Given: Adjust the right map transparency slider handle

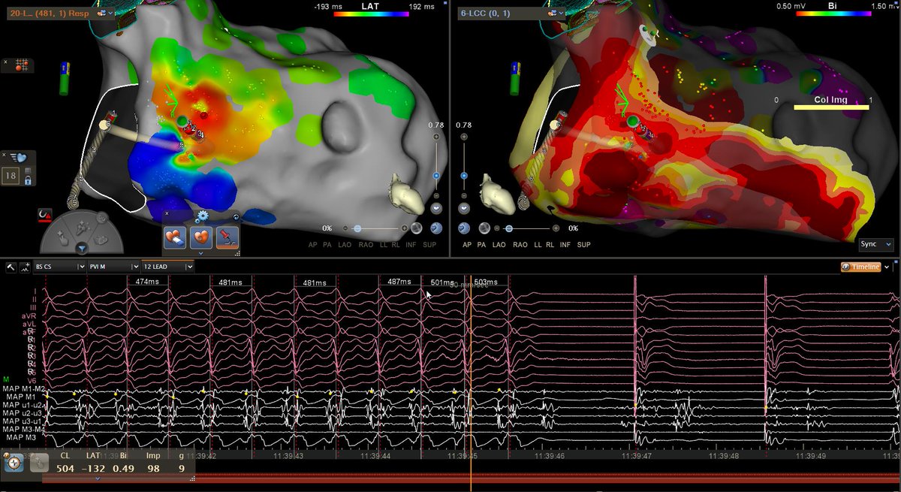Looking at the screenshot, I should tap(508, 228).
